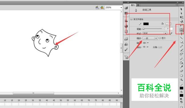Collapse the 填充和笔触 section
The image size is (185, 108).
(x=131, y=19)
